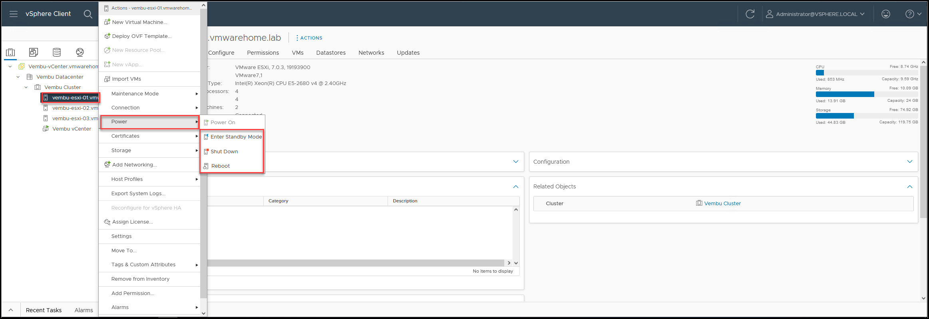Image resolution: width=929 pixels, height=319 pixels.
Task: Choose Enter Standby Mode
Action: click(x=232, y=137)
